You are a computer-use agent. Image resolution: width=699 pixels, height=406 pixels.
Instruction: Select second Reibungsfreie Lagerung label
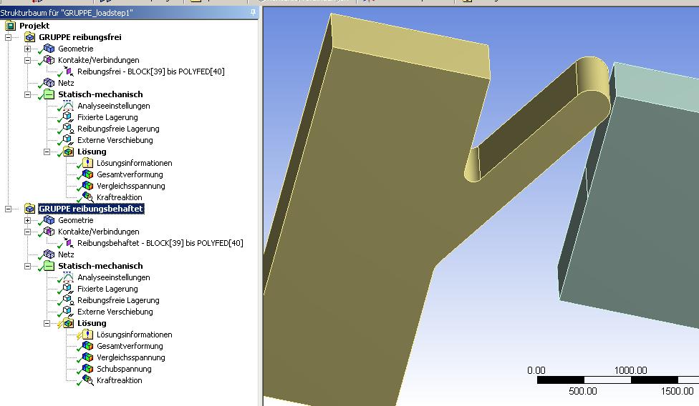(118, 301)
